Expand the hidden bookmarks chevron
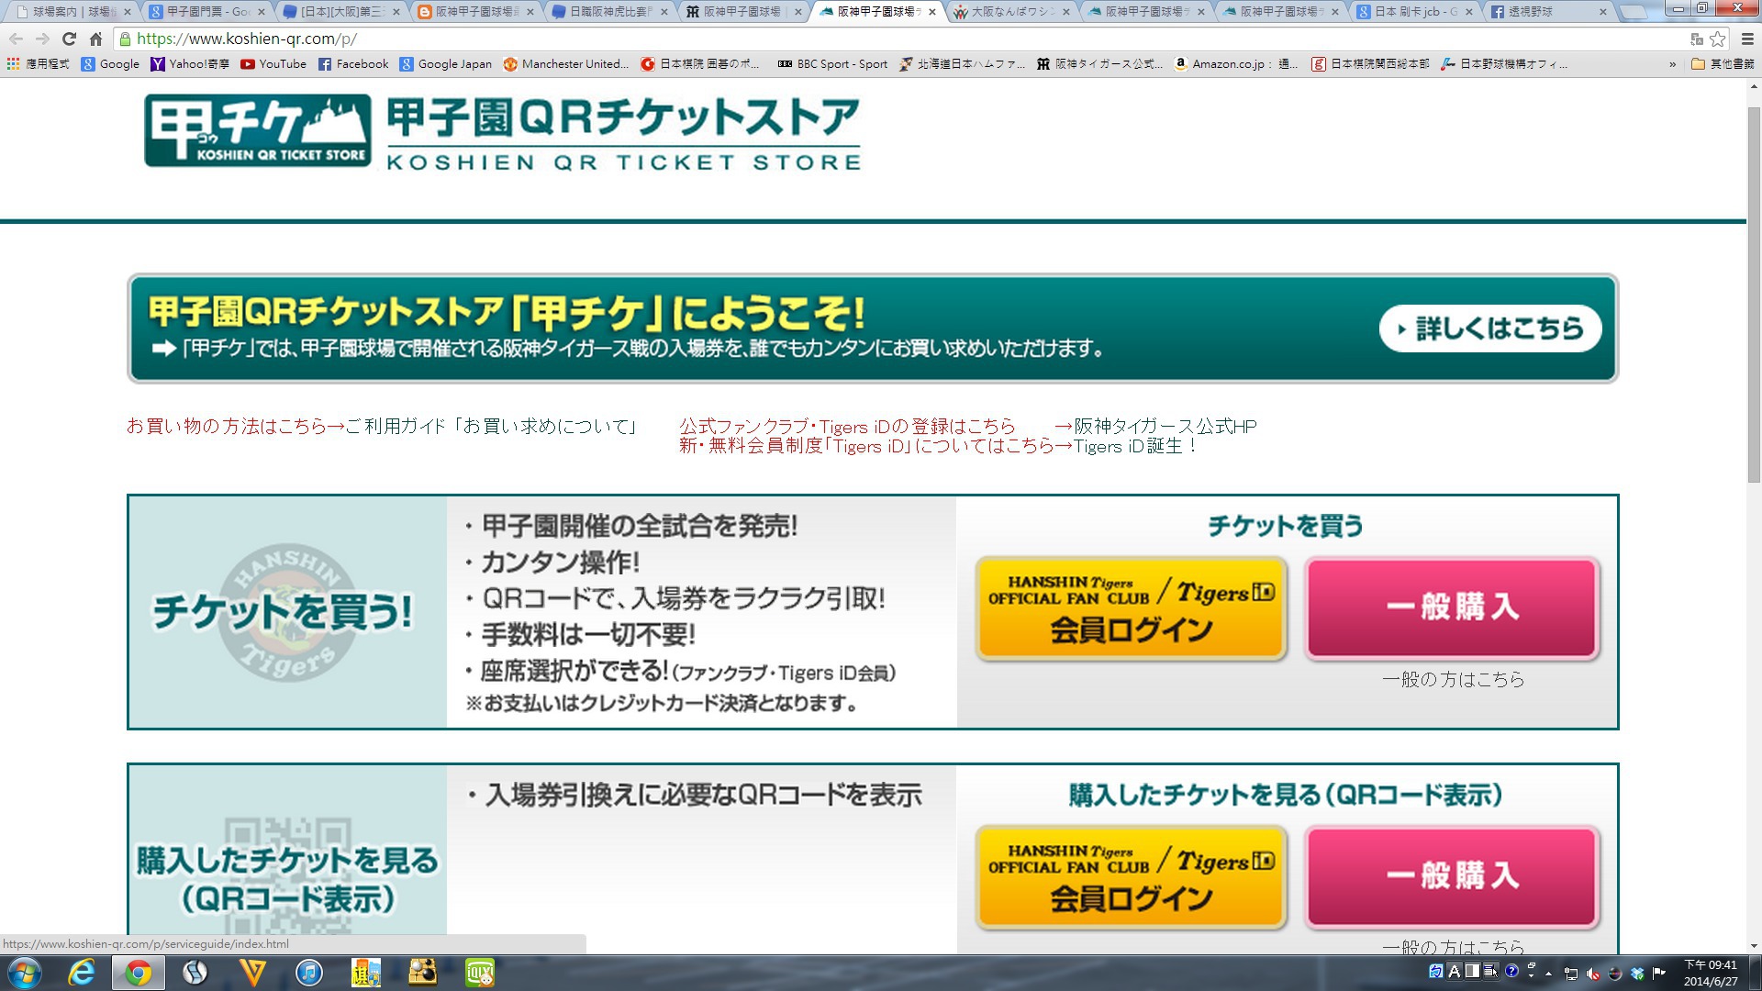Viewport: 1762px width, 991px height. point(1672,64)
